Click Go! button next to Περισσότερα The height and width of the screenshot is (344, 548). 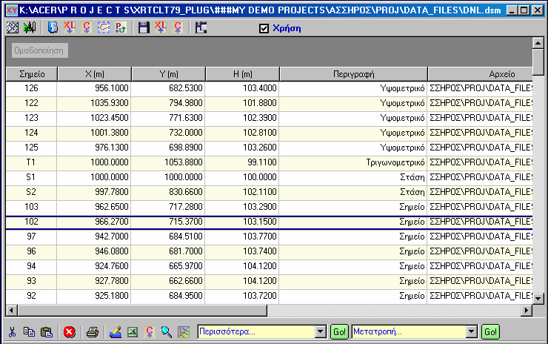coord(339,331)
